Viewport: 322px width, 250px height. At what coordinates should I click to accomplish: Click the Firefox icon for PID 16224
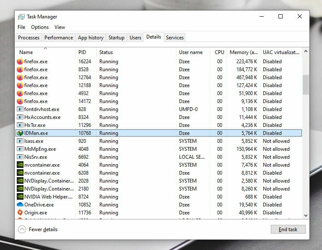20,62
